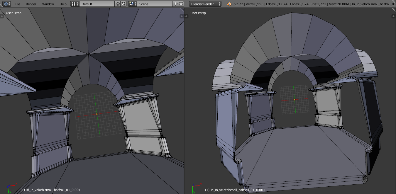Expand the right viewport tool shelf
Viewport: 396px width, 194px height.
click(187, 16)
